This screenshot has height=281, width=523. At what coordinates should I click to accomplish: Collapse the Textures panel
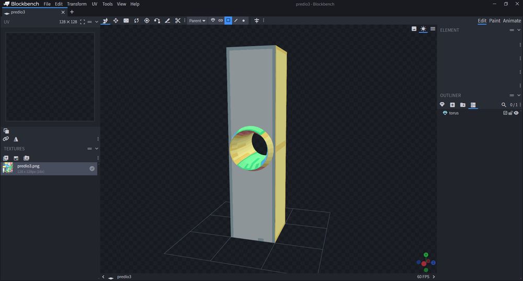pos(96,149)
